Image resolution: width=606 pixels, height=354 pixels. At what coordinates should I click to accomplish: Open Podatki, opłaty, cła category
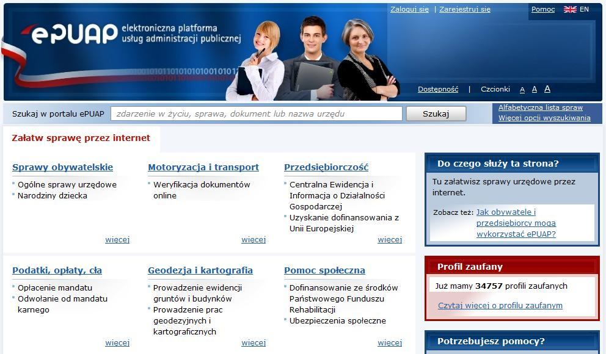57,270
